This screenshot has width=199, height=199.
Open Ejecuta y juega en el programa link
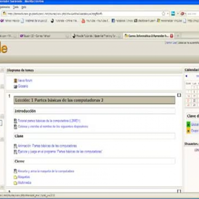(x=60, y=152)
